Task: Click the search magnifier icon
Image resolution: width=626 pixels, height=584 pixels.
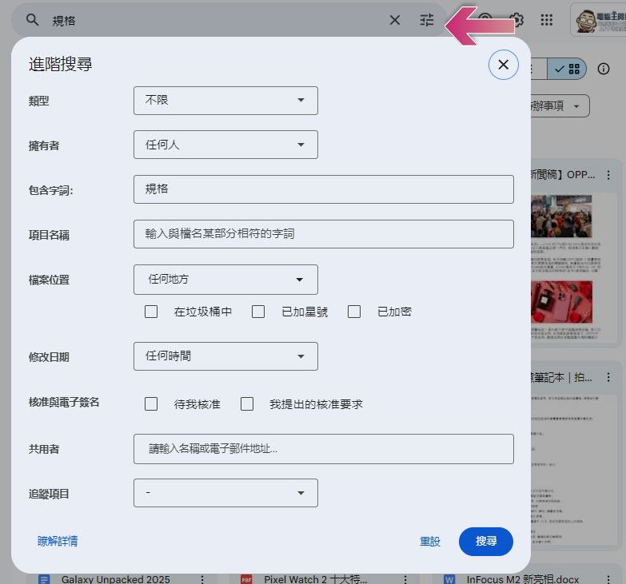Action: pyautogui.click(x=32, y=19)
